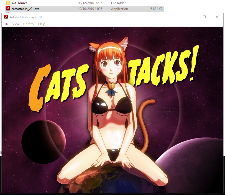
Task: Close the Adobe Flash Player window
Action: click(x=217, y=17)
